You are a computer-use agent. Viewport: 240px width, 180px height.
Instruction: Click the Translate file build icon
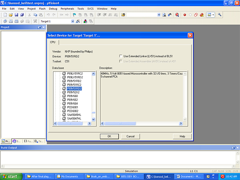[x=5, y=21]
